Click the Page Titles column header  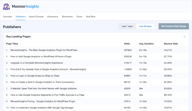point(12,44)
